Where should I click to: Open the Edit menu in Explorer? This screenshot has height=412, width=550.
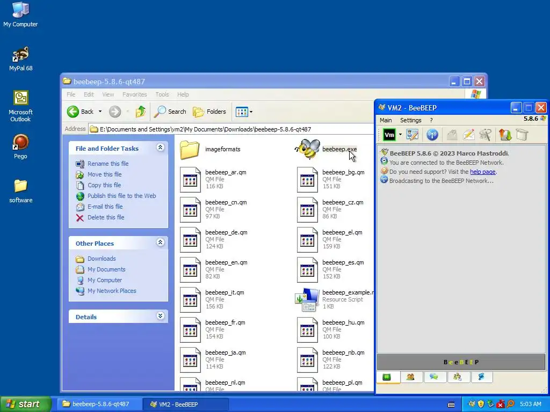pyautogui.click(x=89, y=94)
